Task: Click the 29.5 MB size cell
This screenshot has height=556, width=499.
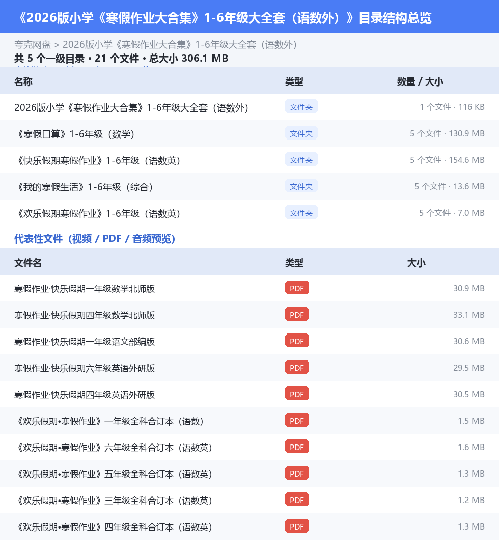Action: click(469, 368)
